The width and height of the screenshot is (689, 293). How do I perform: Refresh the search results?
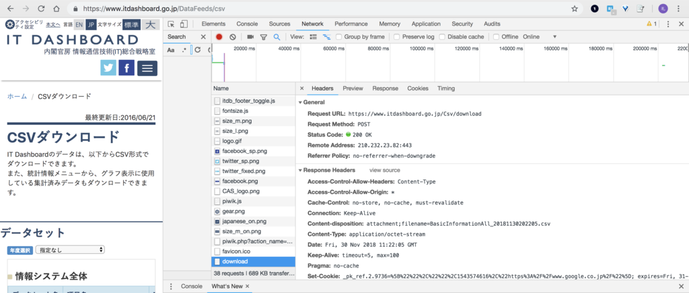[198, 50]
